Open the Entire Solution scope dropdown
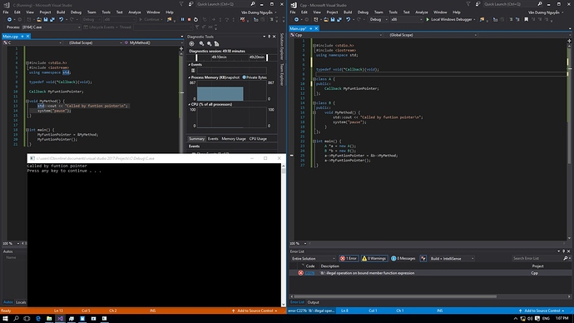The width and height of the screenshot is (574, 323). (313, 259)
